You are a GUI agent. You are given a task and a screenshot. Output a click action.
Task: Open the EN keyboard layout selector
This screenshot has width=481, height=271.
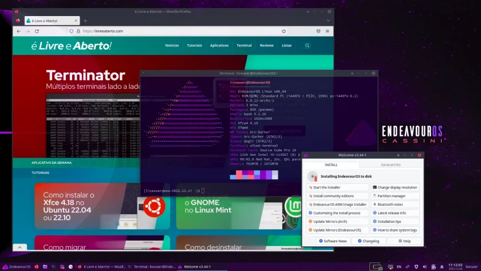(399, 267)
